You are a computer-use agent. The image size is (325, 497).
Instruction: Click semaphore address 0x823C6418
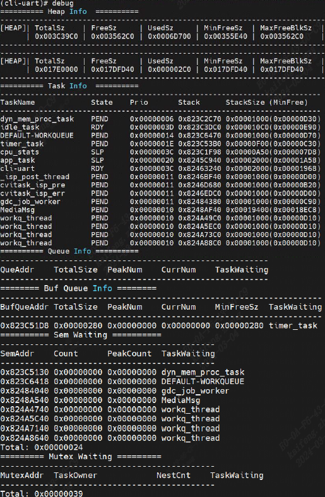25,382
